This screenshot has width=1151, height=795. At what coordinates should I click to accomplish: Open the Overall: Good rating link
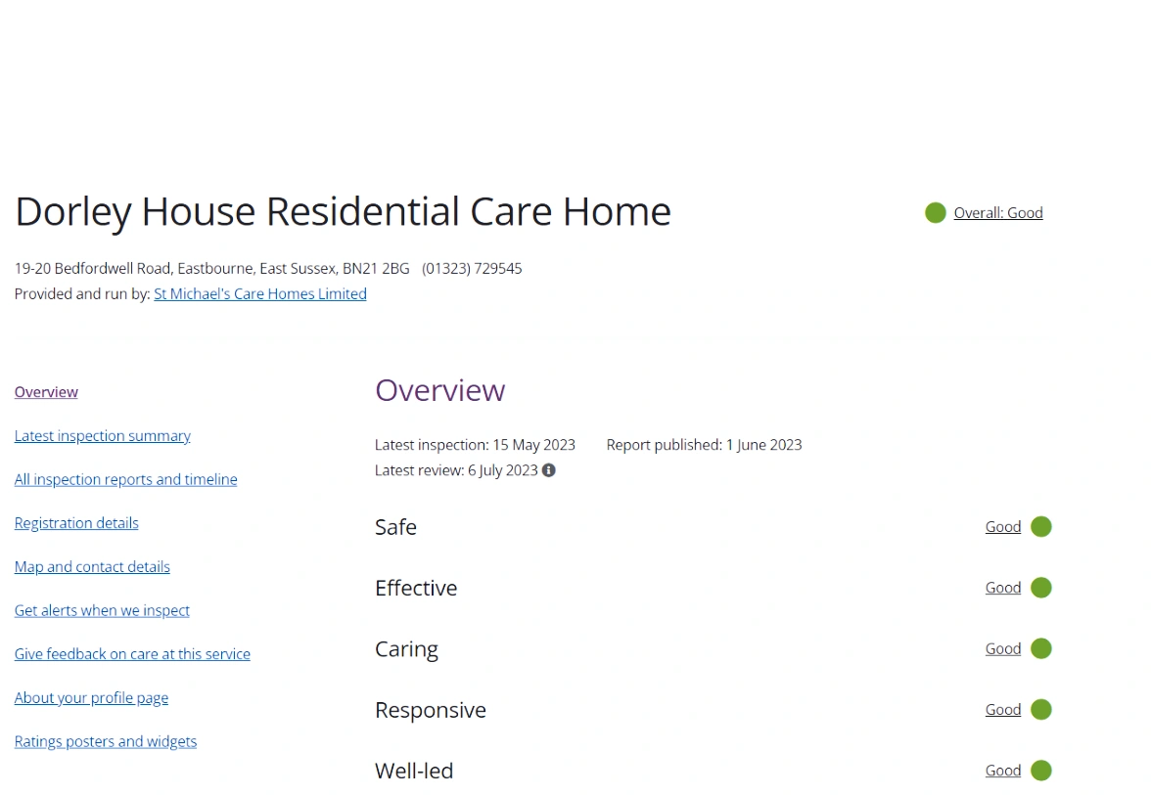click(x=998, y=213)
